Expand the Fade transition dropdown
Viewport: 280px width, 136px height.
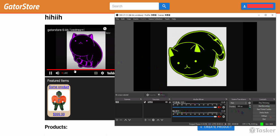pyautogui.click(x=239, y=103)
